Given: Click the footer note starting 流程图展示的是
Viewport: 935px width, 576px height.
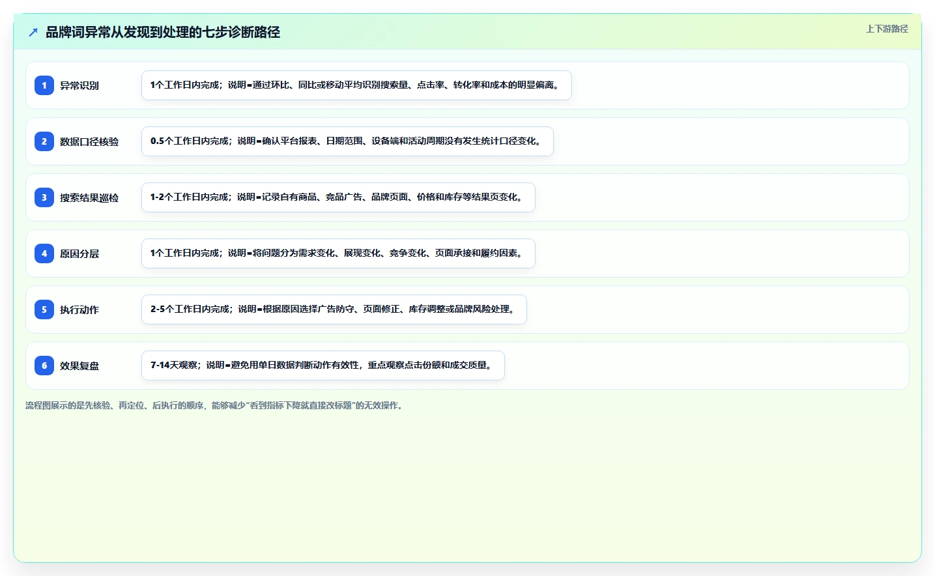Looking at the screenshot, I should tap(215, 405).
